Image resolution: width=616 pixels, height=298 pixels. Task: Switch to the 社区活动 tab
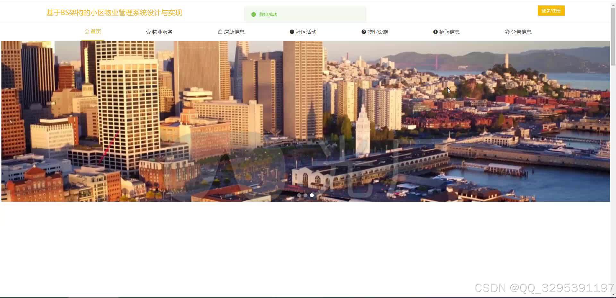(x=303, y=32)
